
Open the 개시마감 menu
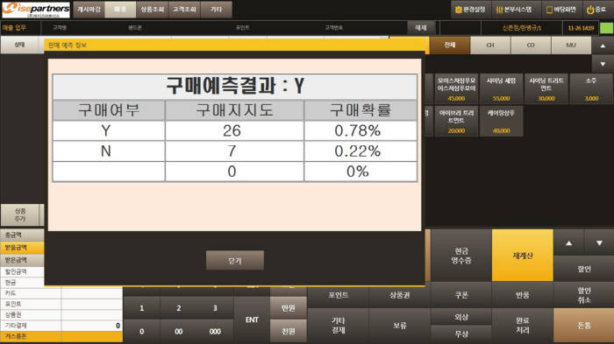click(89, 10)
